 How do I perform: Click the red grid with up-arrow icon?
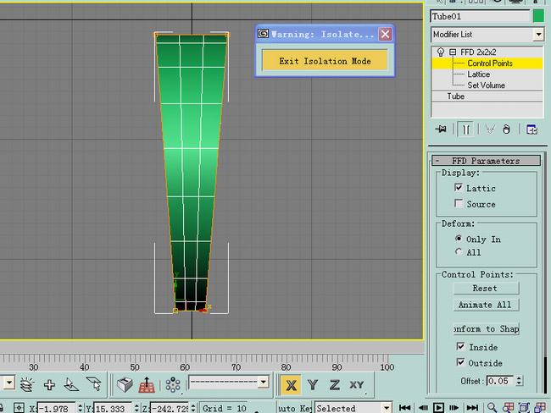(147, 385)
